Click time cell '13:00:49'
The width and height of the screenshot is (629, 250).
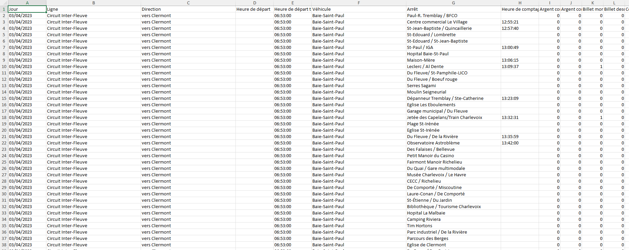pyautogui.click(x=520, y=47)
